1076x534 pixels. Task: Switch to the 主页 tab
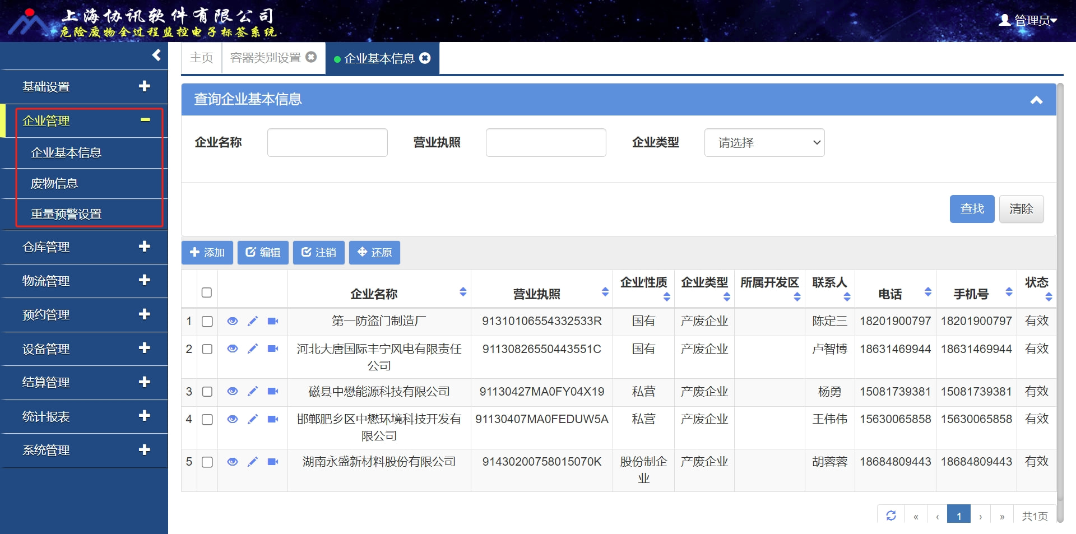pos(202,58)
